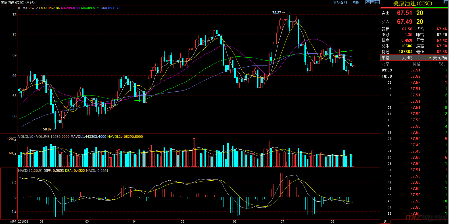Click the right arrow navigation icon

[373, 2]
